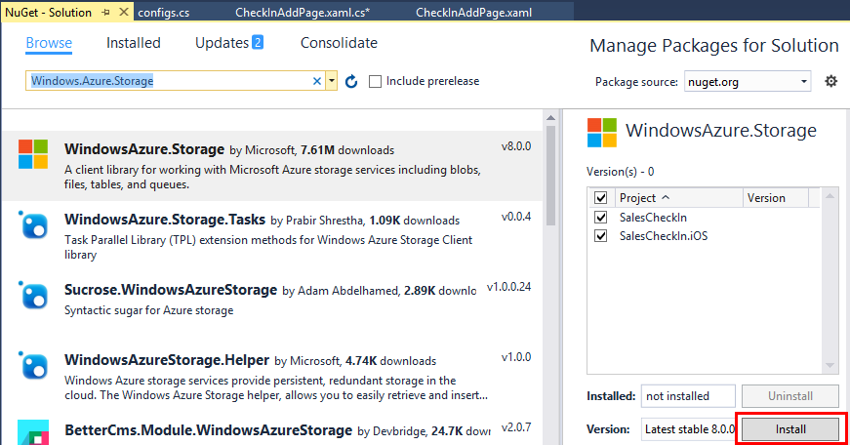Viewport: 850px width, 445px height.
Task: Open the CheckInAddPage.xaml document tab
Action: point(473,13)
